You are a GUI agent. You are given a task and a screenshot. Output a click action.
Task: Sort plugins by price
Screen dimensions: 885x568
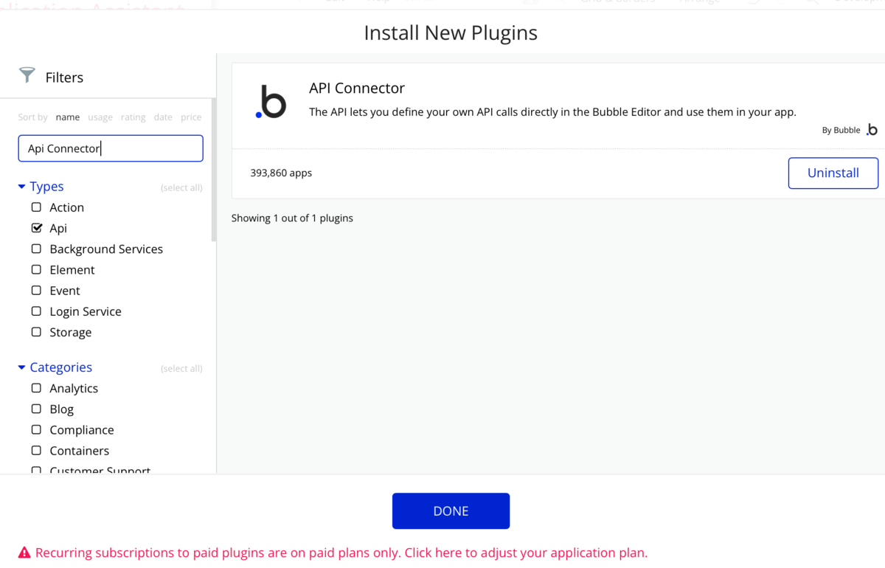191,117
